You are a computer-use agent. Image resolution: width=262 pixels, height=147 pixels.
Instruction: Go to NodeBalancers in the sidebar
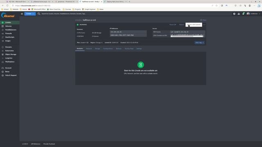11,30
